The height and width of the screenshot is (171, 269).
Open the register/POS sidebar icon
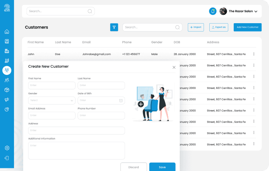pos(7,51)
